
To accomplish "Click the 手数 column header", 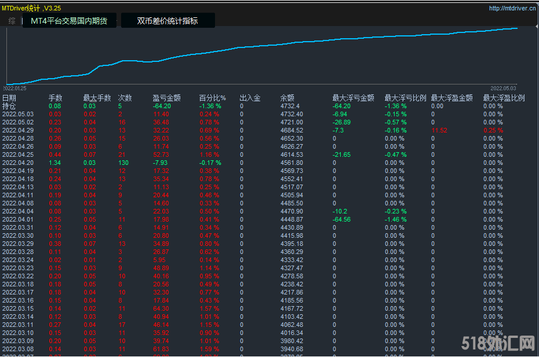I will point(55,98).
